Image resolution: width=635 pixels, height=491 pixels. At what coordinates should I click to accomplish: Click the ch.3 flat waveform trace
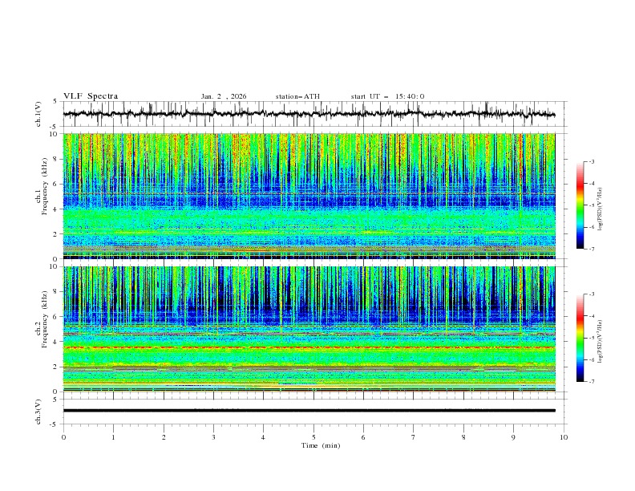point(309,411)
